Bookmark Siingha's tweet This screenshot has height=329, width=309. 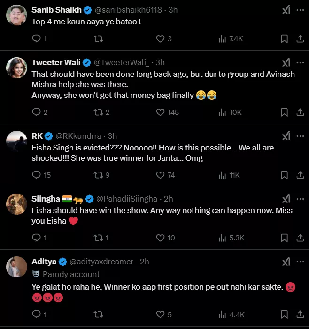point(284,238)
